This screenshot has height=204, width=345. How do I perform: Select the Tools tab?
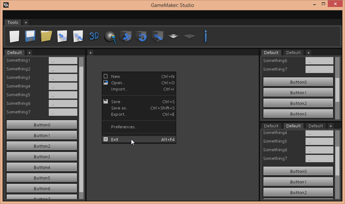click(x=13, y=23)
